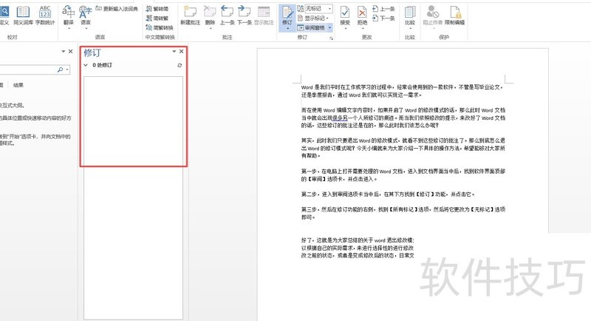Open the 显示标记 menu
The height and width of the screenshot is (321, 591).
coord(312,18)
